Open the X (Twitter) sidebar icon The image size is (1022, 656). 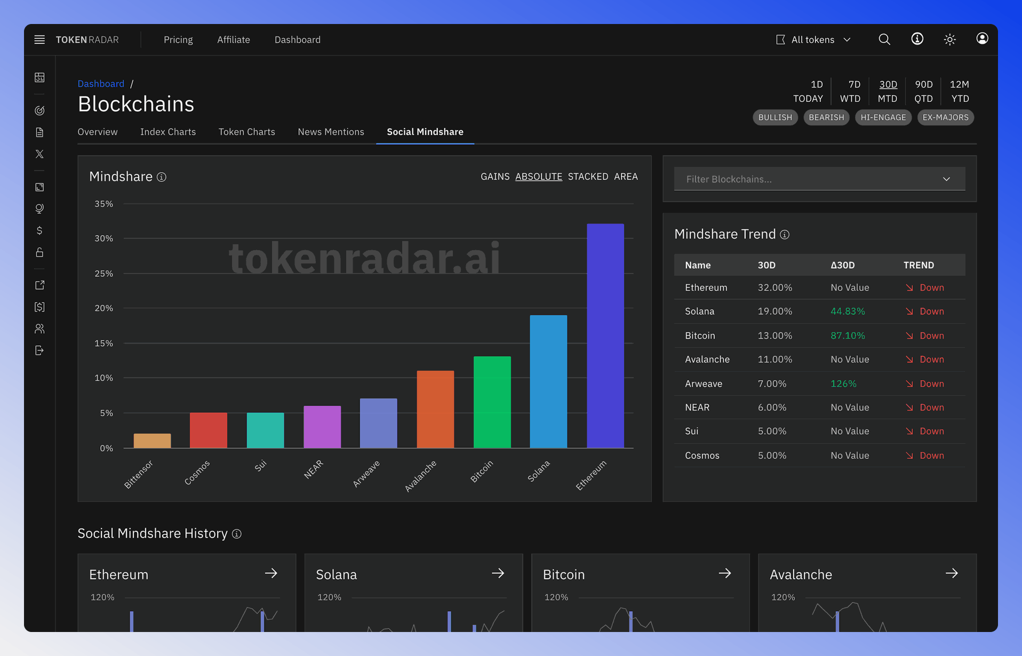coord(39,154)
